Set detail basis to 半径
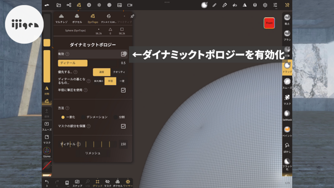This screenshot has width=334, height=188. [110, 81]
